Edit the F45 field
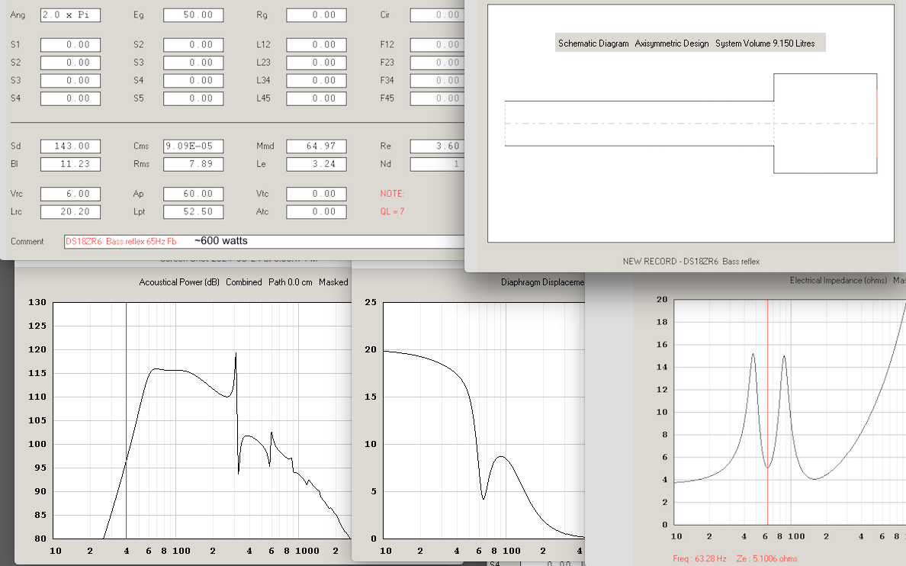The image size is (906, 566). (x=438, y=98)
